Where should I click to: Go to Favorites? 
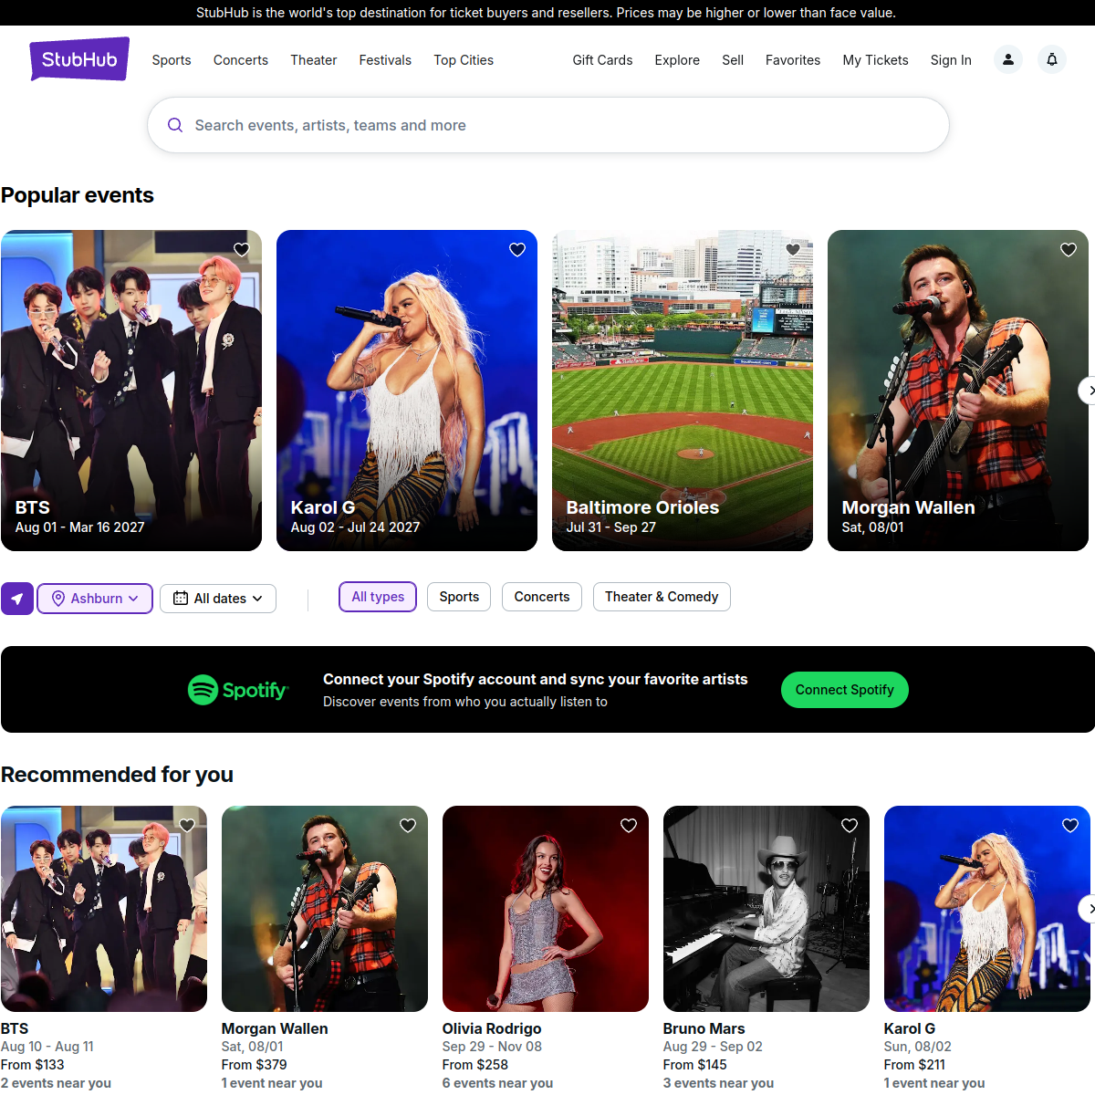793,60
